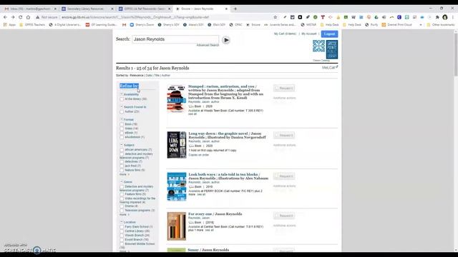The width and height of the screenshot is (458, 257).
Task: Click the browser back arrow
Action: (x=5, y=17)
